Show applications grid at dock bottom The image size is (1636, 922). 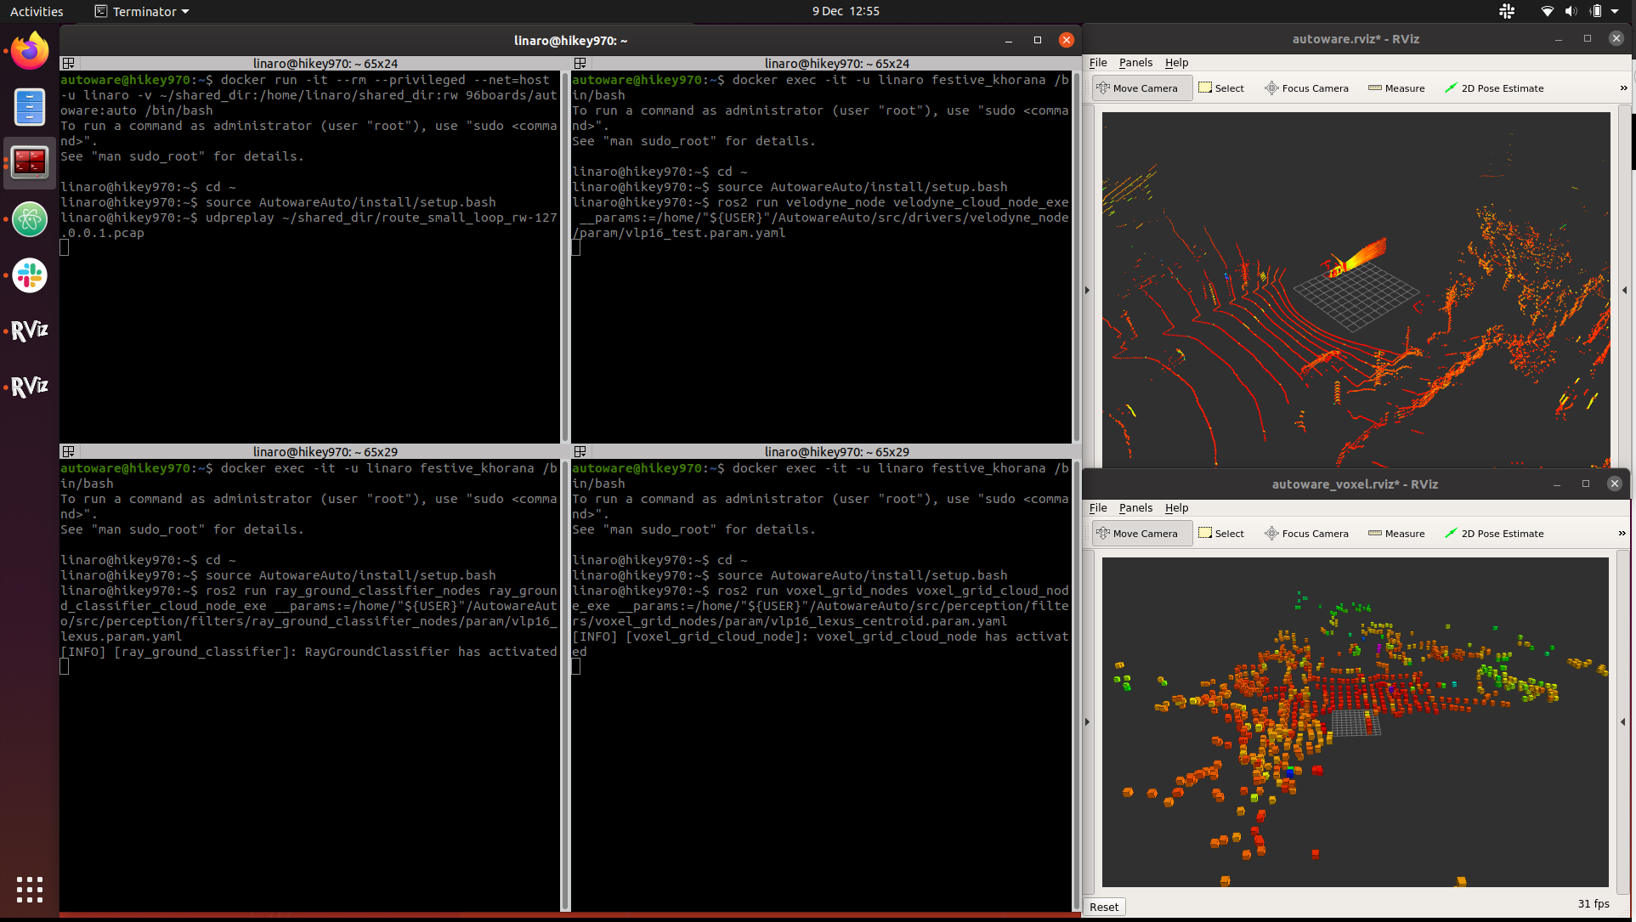click(30, 889)
